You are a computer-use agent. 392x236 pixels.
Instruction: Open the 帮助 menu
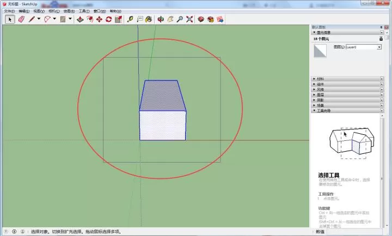115,11
